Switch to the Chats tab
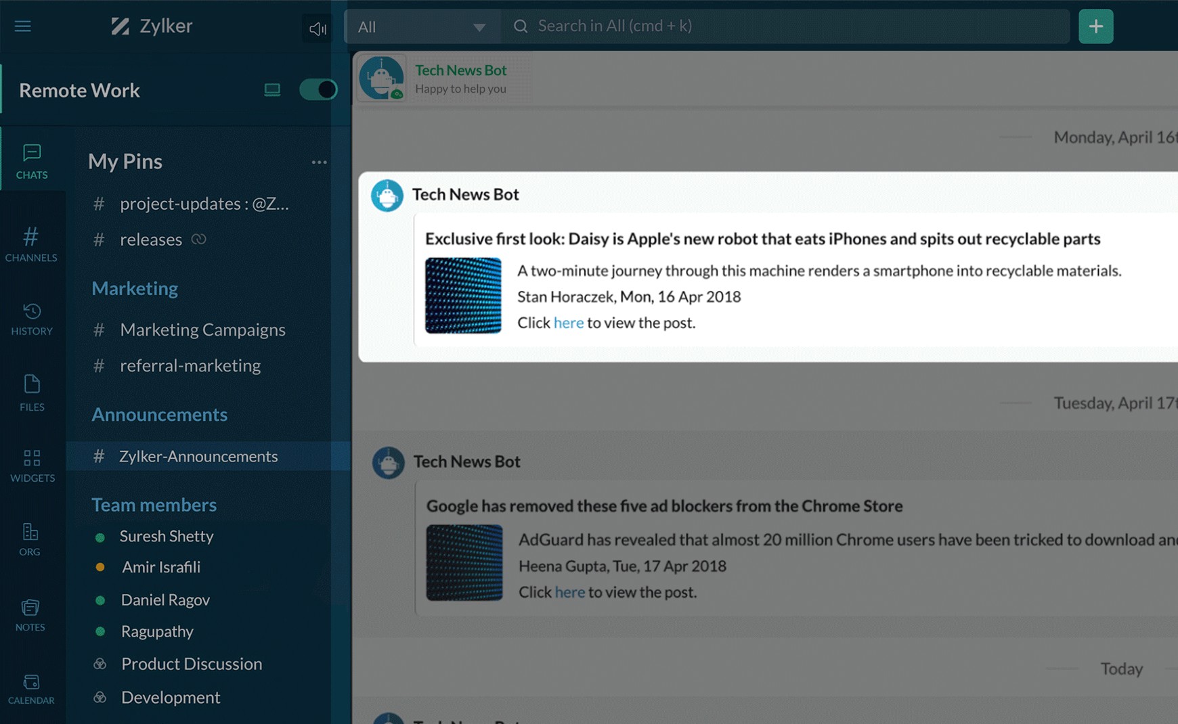The width and height of the screenshot is (1178, 724). [x=32, y=160]
